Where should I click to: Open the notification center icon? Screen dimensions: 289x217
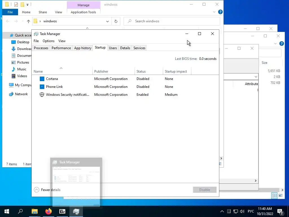pos(280,212)
